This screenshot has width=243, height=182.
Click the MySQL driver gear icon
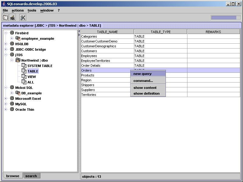(12, 104)
